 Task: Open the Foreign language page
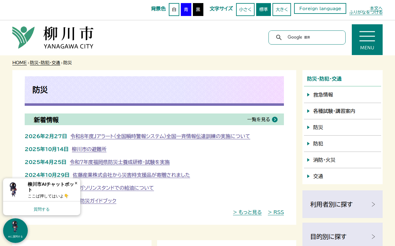[x=320, y=8]
